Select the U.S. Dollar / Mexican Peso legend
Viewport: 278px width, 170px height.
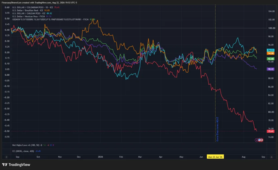[29, 17]
